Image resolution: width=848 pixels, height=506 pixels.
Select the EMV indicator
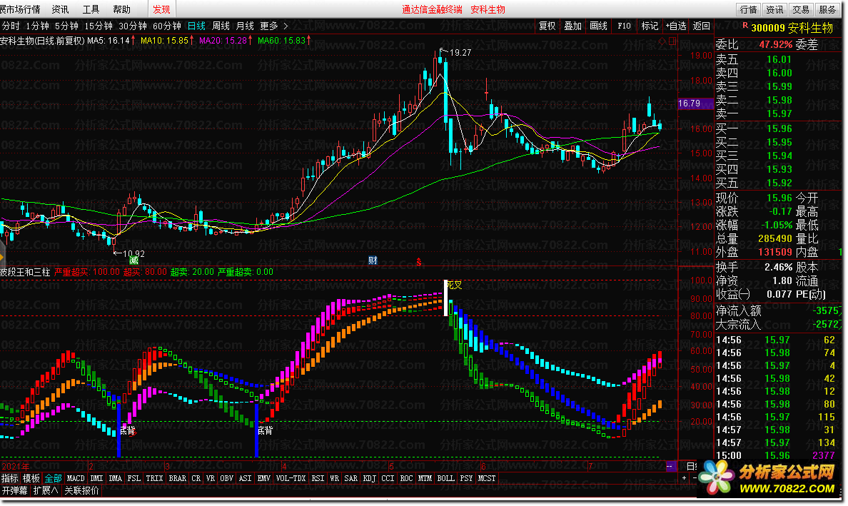[x=264, y=478]
